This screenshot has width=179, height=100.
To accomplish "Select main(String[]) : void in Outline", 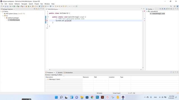I will pyautogui.click(x=157, y=14).
